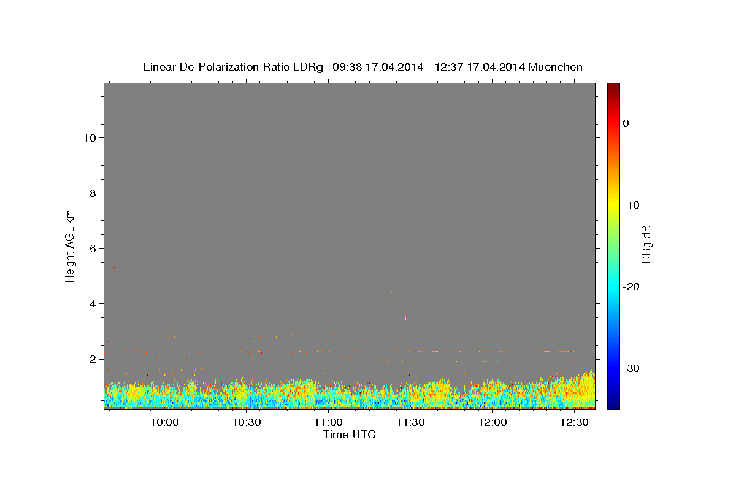This screenshot has height=491, width=736.
Task: Click the plot title Linear De-Polarization Ratio LDRg
Action: tap(233, 67)
